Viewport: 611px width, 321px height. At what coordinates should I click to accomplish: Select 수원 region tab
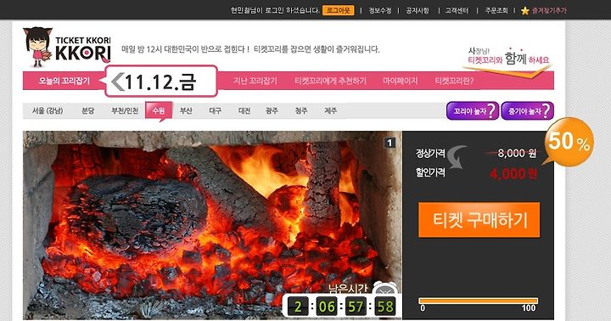[x=159, y=110]
